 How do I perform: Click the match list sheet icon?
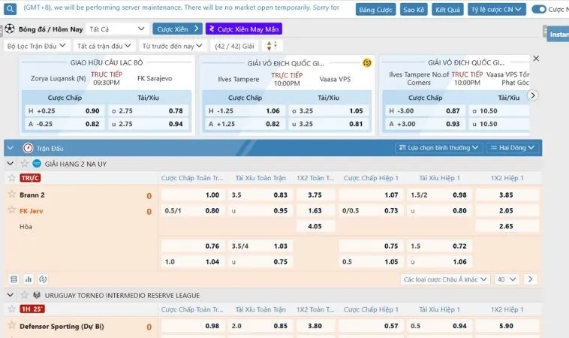(x=14, y=279)
